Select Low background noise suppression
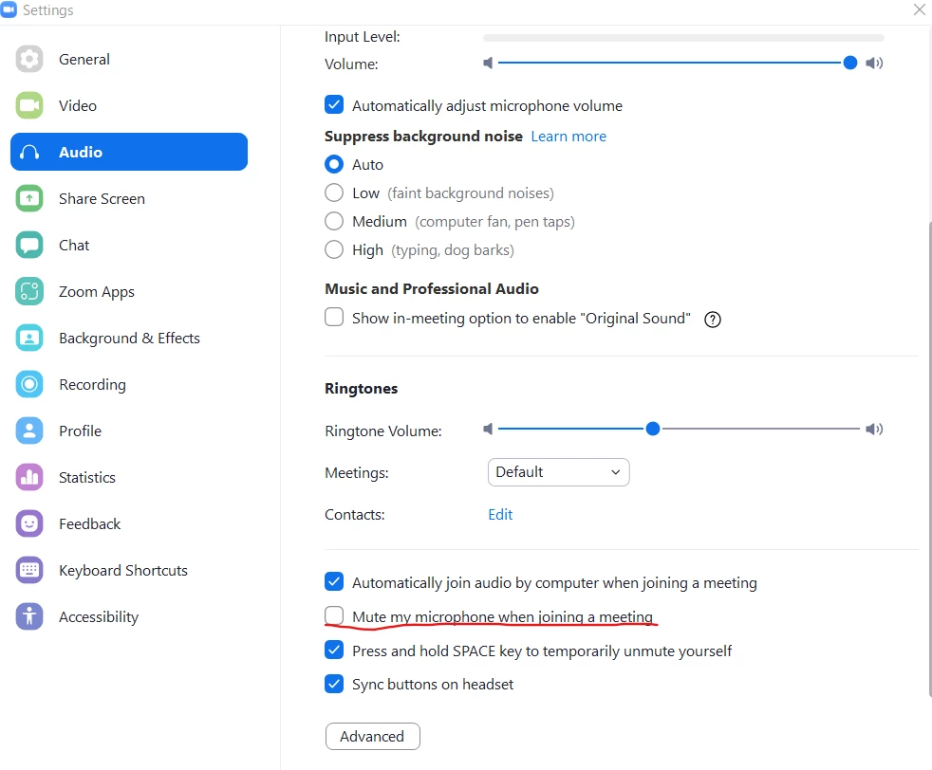The height and width of the screenshot is (770, 932). pyautogui.click(x=334, y=192)
